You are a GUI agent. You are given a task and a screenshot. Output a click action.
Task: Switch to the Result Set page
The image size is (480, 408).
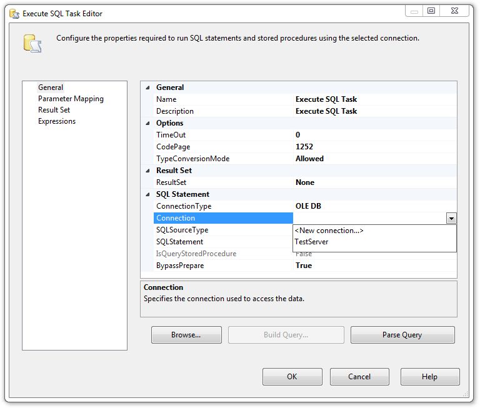(54, 110)
